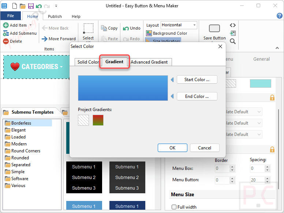Save the project with the purple disk icon
Image resolution: width=284 pixels, height=213 pixels.
click(x=31, y=6)
